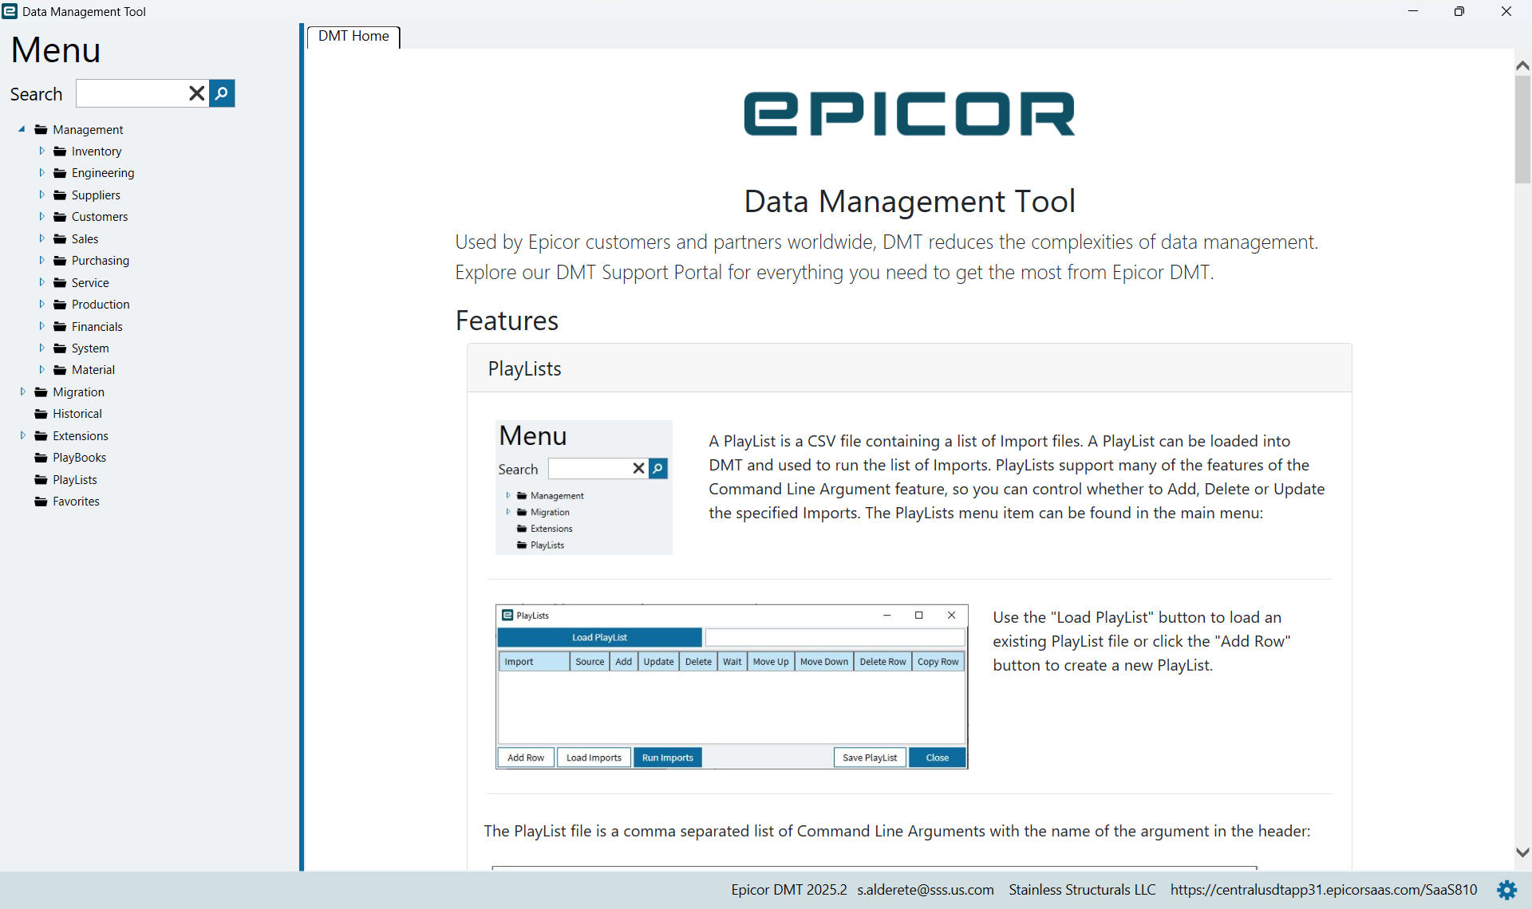The image size is (1532, 909).
Task: Click the Favorites folder icon
Action: tap(41, 502)
